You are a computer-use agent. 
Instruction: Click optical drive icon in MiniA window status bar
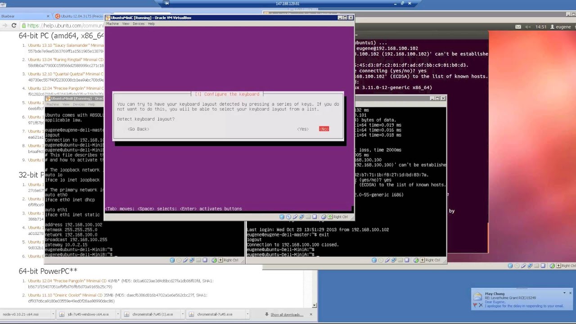pos(381,260)
